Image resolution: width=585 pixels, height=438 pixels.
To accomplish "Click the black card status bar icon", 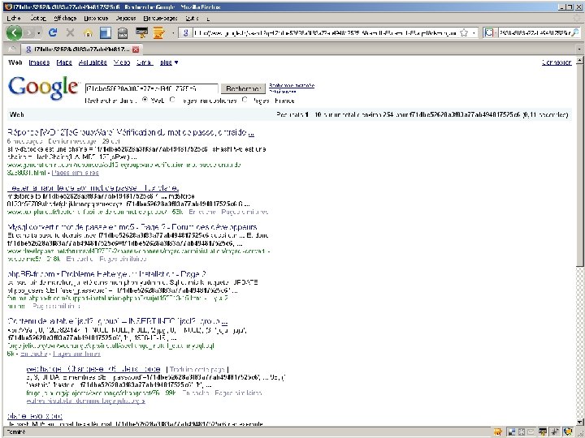I will click(x=543, y=432).
